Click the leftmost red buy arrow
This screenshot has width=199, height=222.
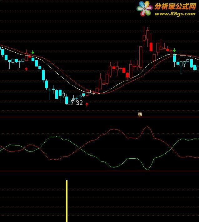pyautogui.click(x=26, y=69)
